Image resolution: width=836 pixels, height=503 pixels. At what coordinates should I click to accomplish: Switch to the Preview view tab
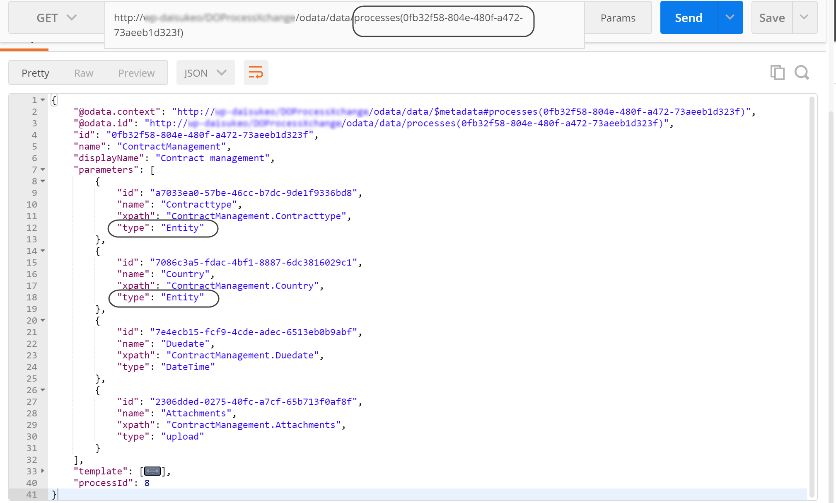pyautogui.click(x=136, y=73)
